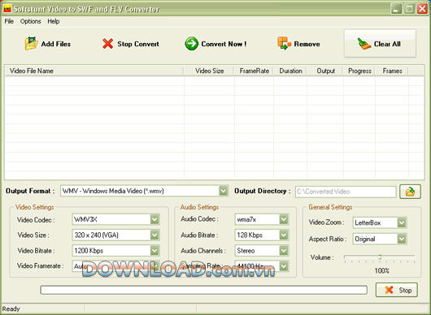Click the red X Stop Convert icon
The height and width of the screenshot is (315, 431).
pos(107,44)
